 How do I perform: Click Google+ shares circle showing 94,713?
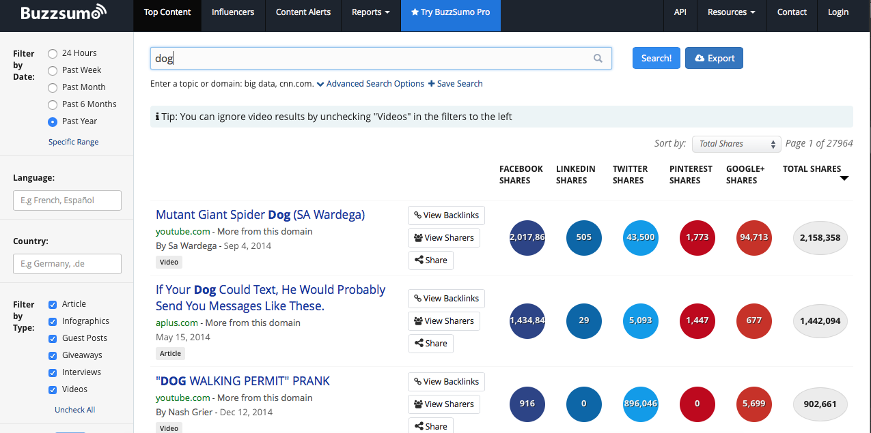point(754,238)
